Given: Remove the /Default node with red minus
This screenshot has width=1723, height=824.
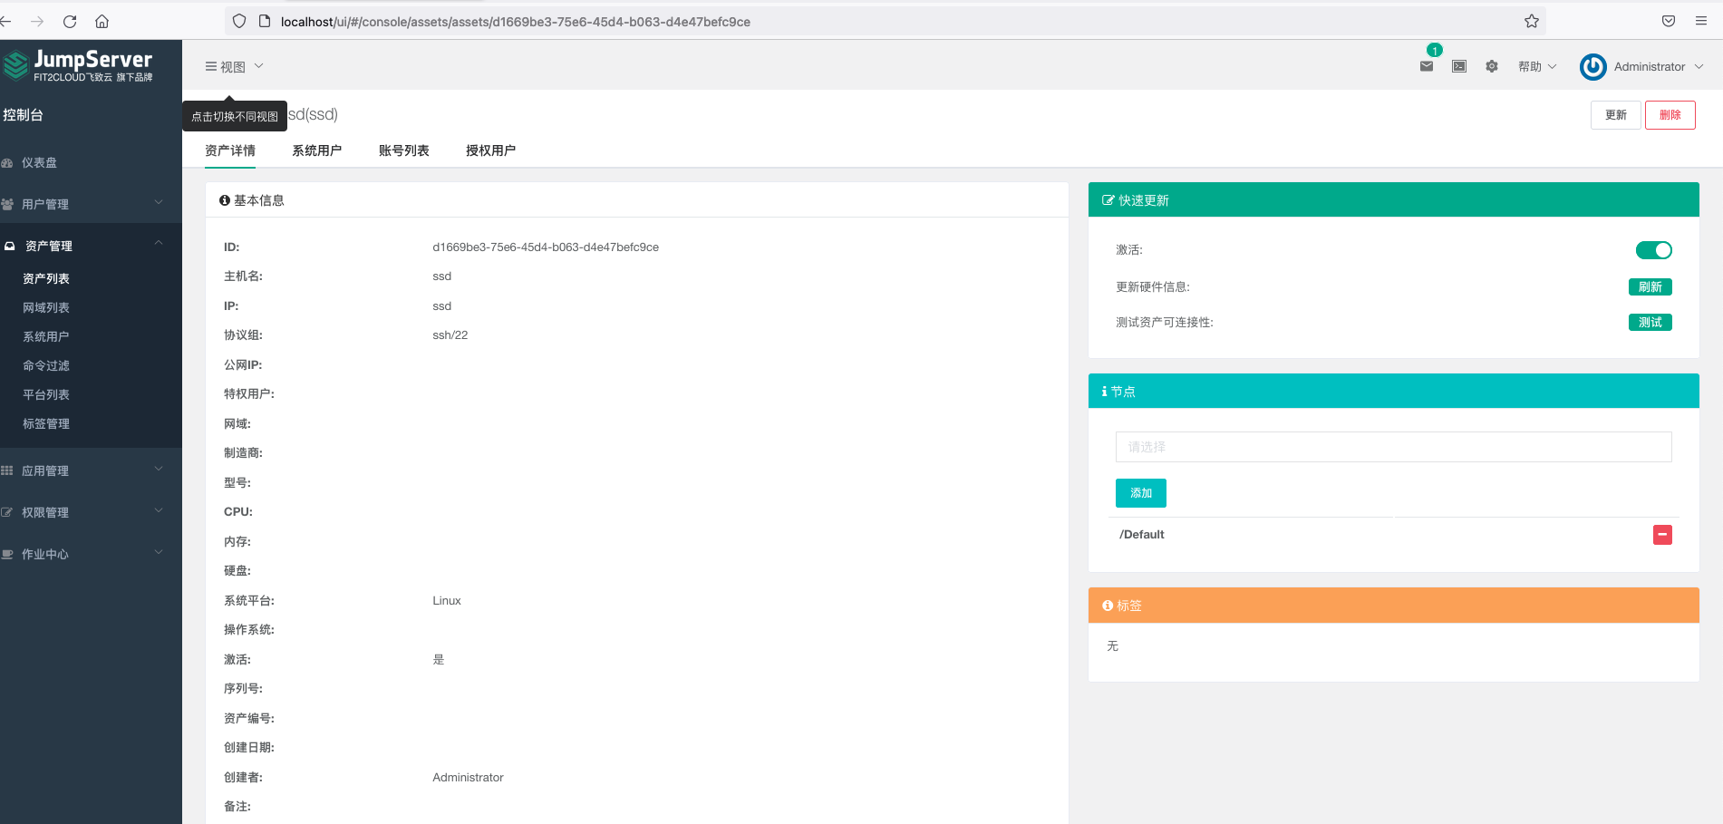Looking at the screenshot, I should pyautogui.click(x=1662, y=535).
